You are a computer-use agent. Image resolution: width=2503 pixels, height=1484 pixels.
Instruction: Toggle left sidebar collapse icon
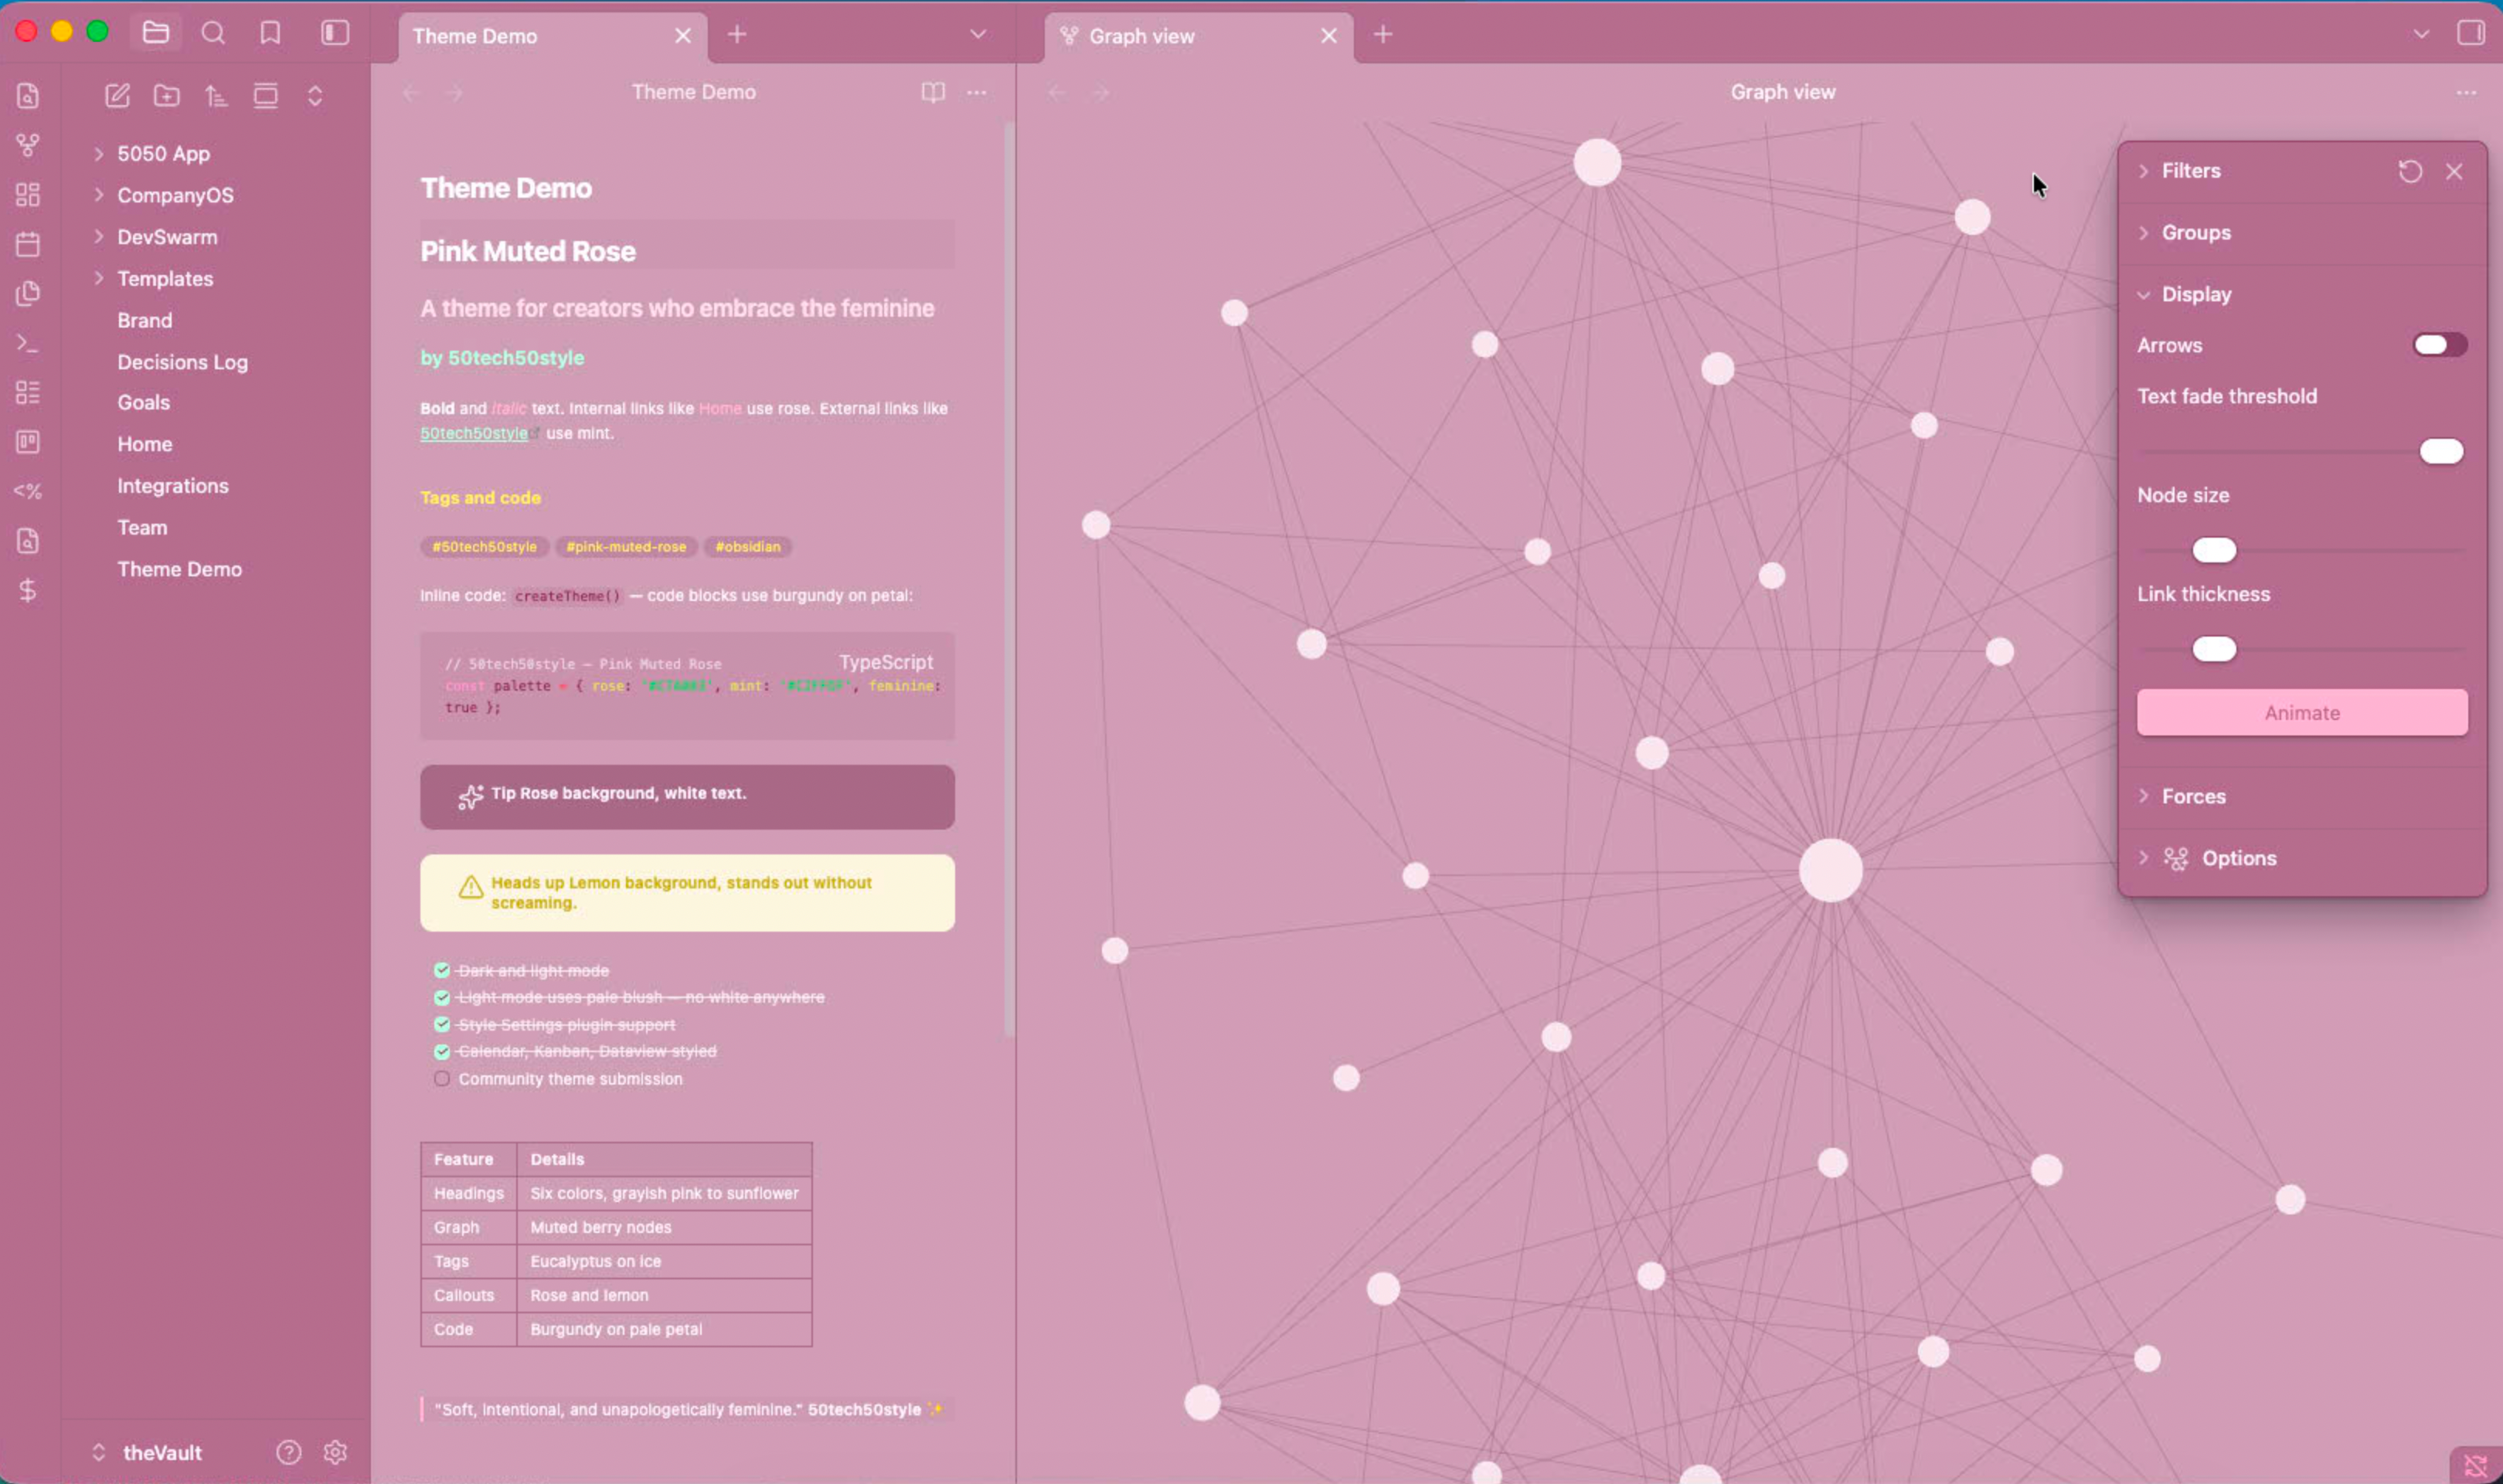coord(335,33)
